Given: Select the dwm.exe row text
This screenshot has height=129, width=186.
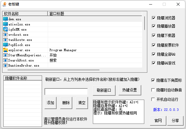Looking at the screenshot, I should (15, 19).
